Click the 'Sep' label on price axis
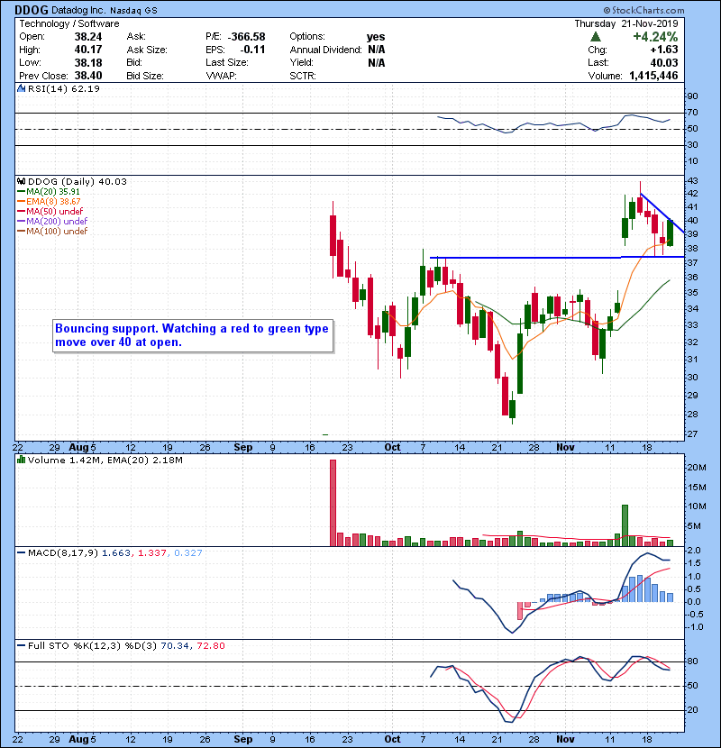Viewport: 721px width, 748px height. (242, 448)
